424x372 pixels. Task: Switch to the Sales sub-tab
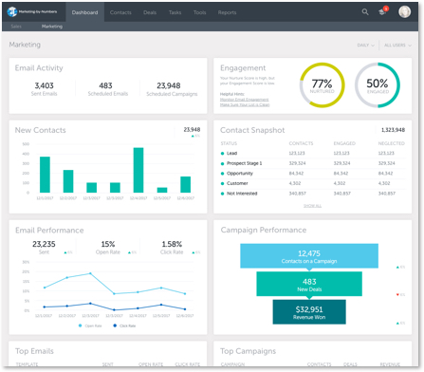(16, 27)
